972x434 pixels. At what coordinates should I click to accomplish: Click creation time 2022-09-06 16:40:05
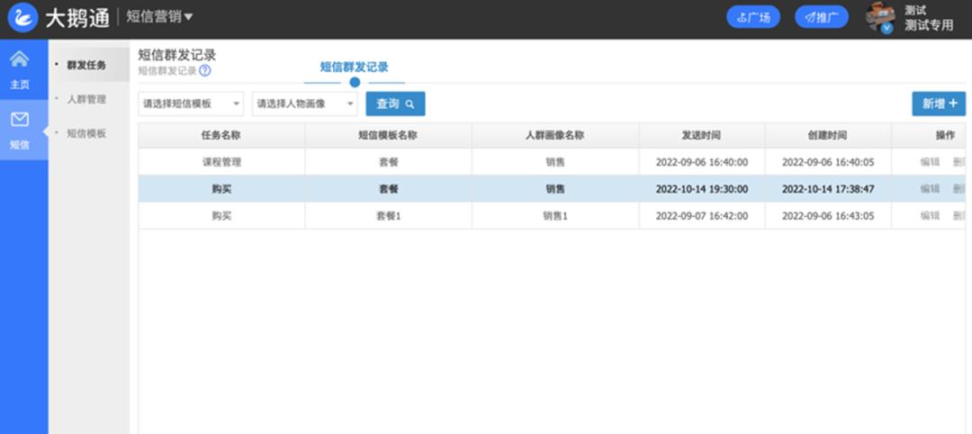pos(828,162)
